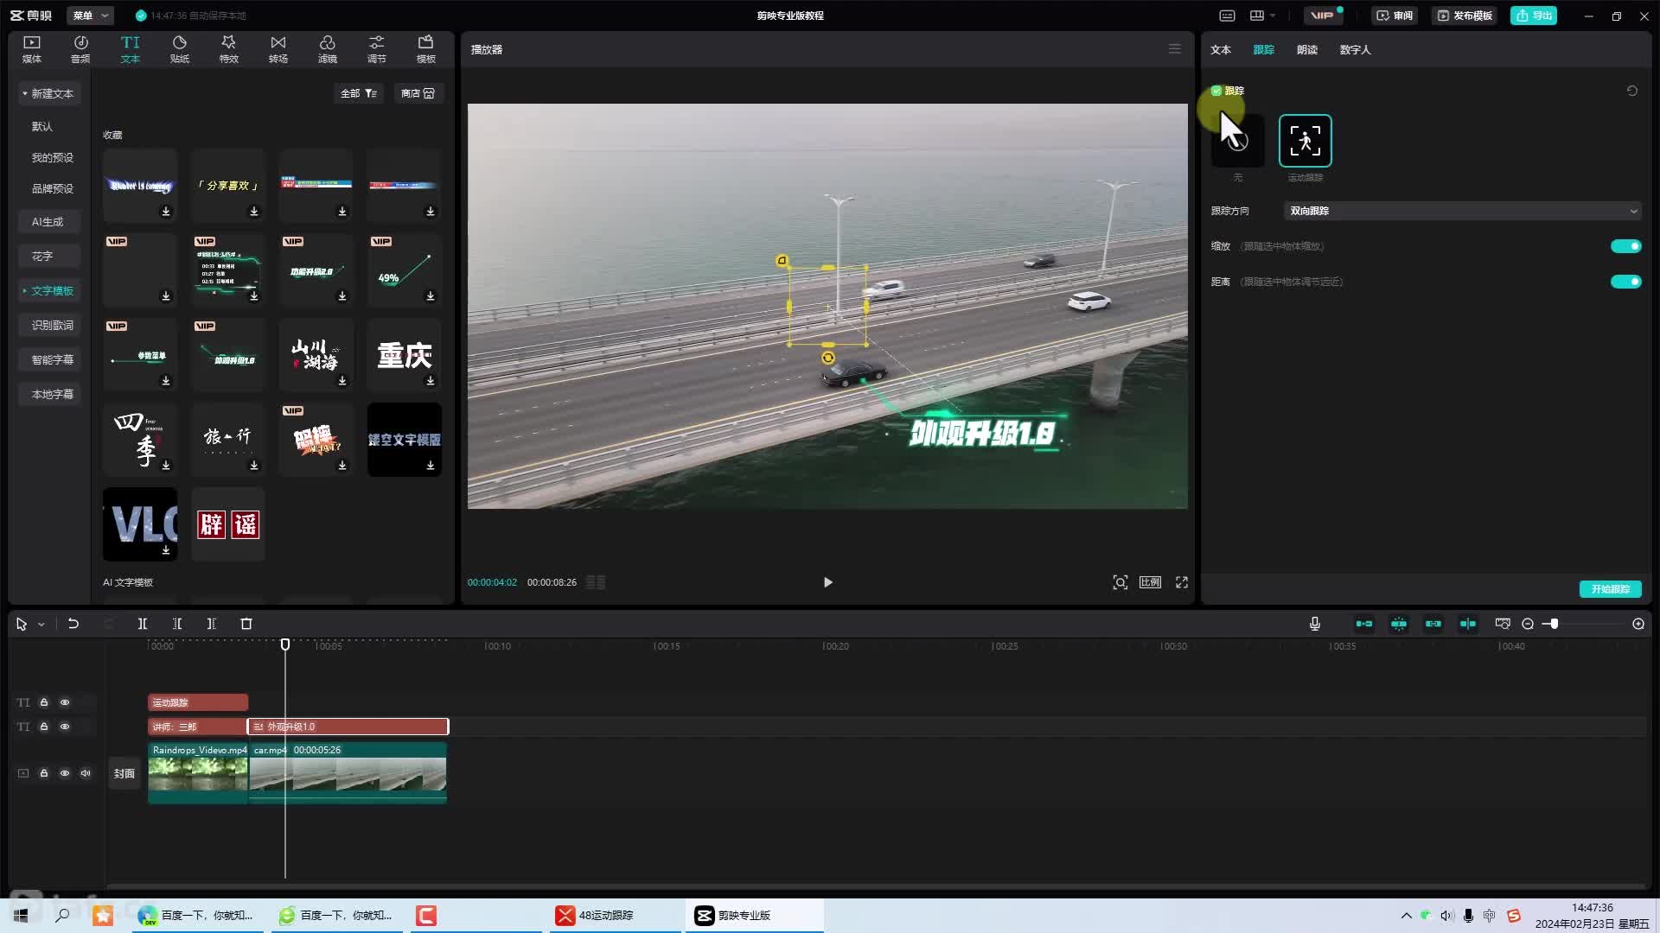Expand the 文字模板 category

[x=48, y=291]
